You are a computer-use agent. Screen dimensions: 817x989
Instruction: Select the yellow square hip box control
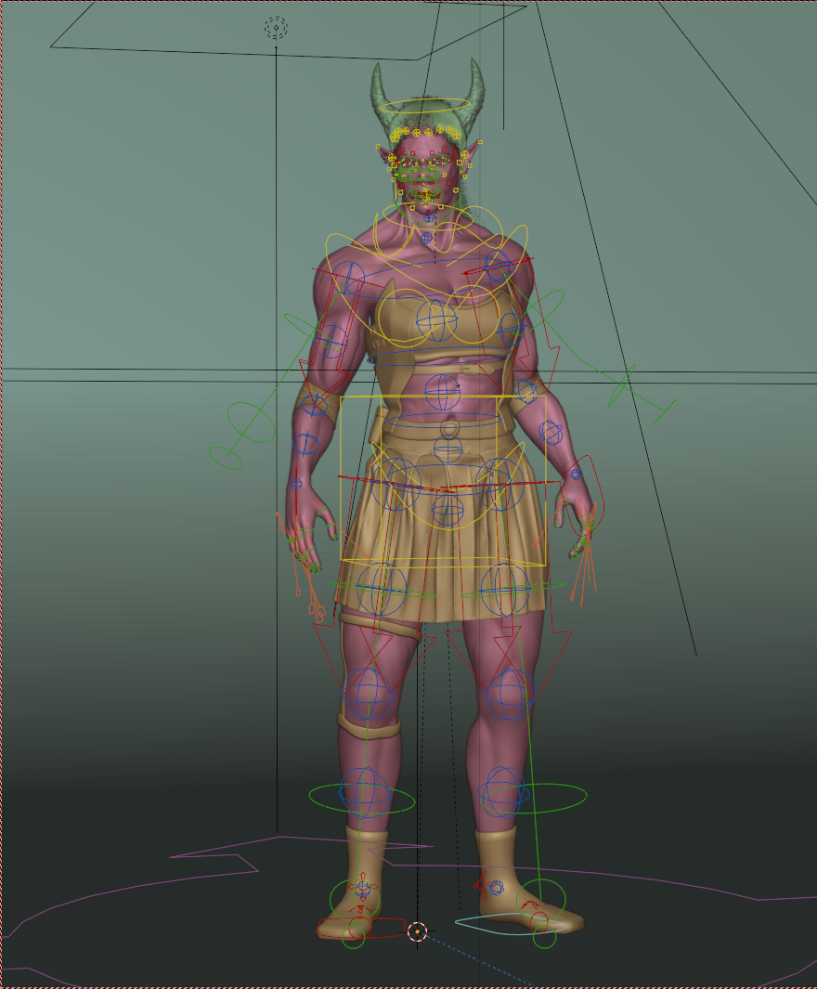pos(443,481)
